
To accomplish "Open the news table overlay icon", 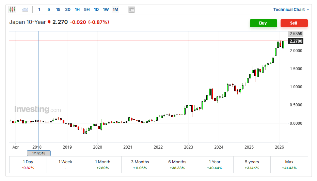I will [131, 10].
